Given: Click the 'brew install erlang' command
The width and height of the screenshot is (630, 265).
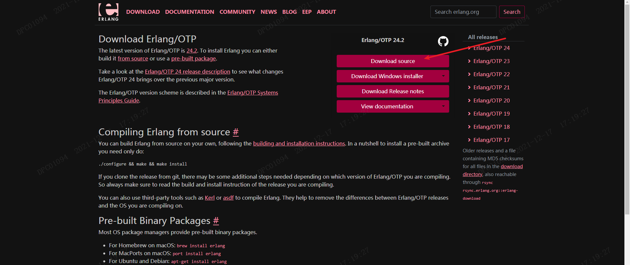Looking at the screenshot, I should 201,246.
